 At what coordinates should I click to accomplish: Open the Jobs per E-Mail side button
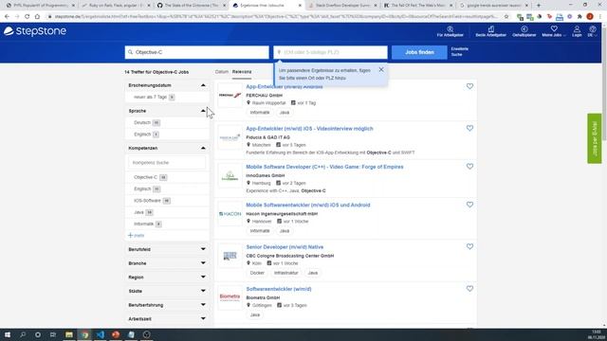pos(595,138)
